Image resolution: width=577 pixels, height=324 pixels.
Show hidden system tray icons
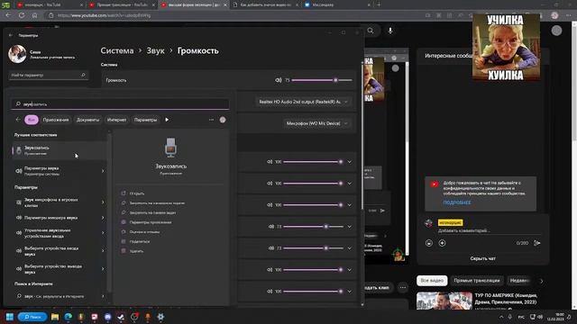[x=501, y=317]
